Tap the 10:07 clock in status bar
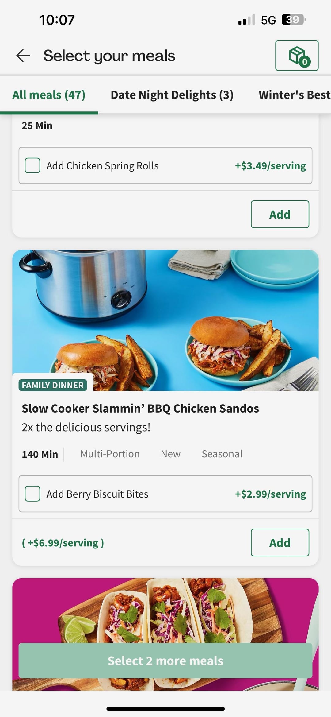331x717 pixels. click(x=57, y=20)
